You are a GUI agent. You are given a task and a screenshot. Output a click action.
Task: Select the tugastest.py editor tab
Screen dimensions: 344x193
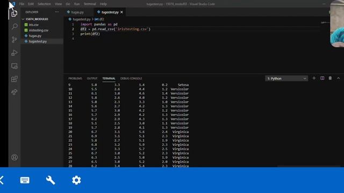pyautogui.click(x=110, y=12)
